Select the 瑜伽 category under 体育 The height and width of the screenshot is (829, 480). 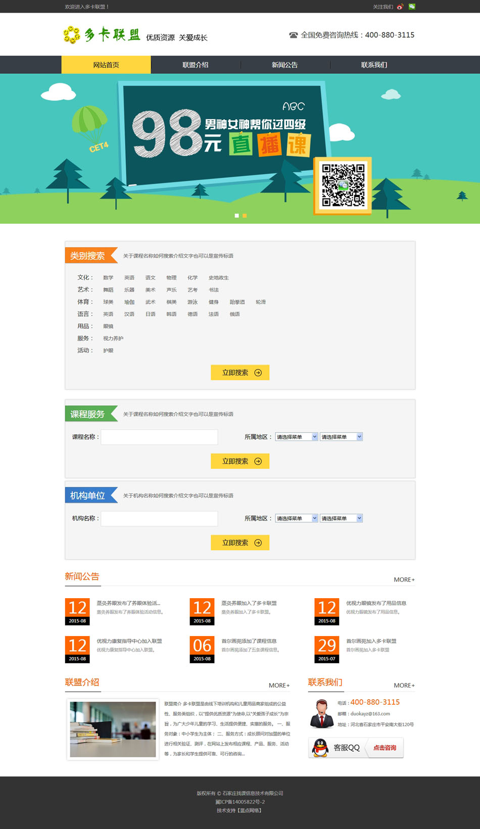(129, 302)
